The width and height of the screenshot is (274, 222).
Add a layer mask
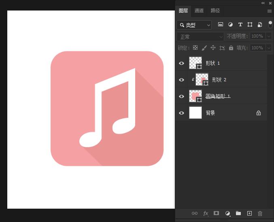(x=217, y=213)
